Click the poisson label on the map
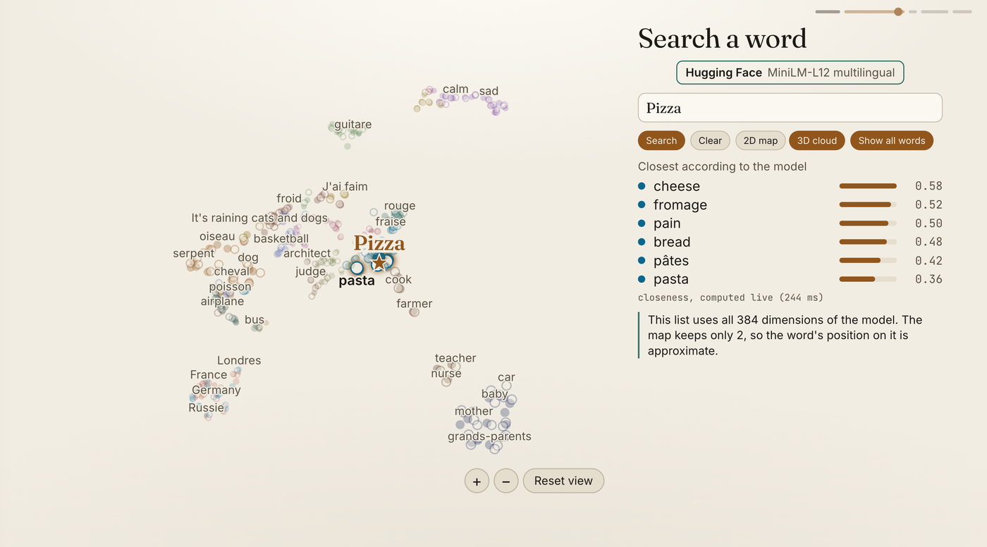Image resolution: width=987 pixels, height=547 pixels. point(230,287)
